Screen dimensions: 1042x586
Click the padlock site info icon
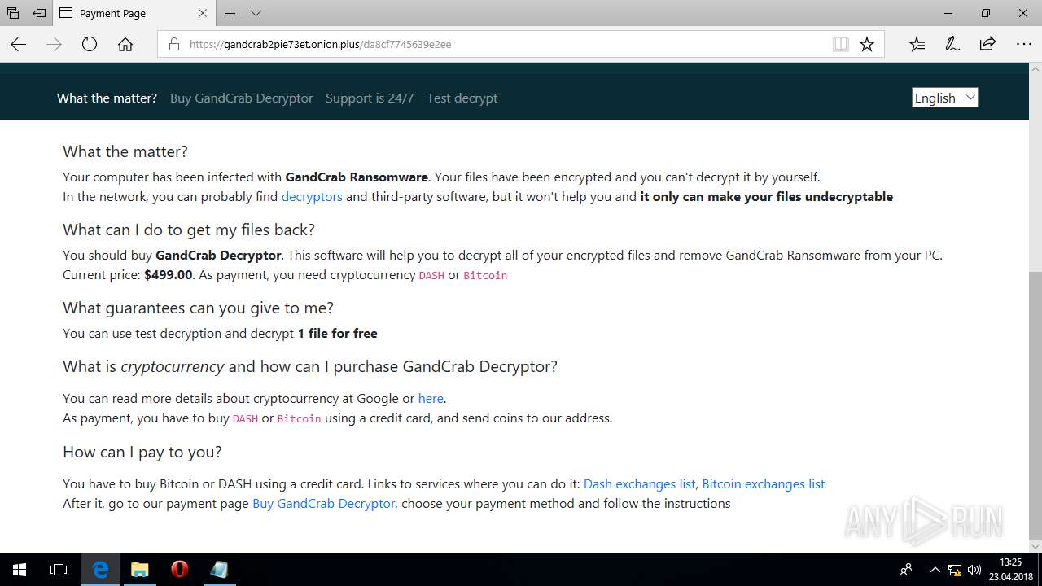173,45
